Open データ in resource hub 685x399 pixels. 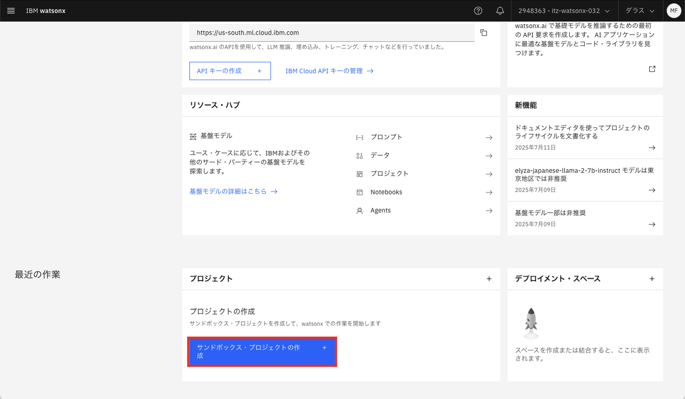click(424, 156)
